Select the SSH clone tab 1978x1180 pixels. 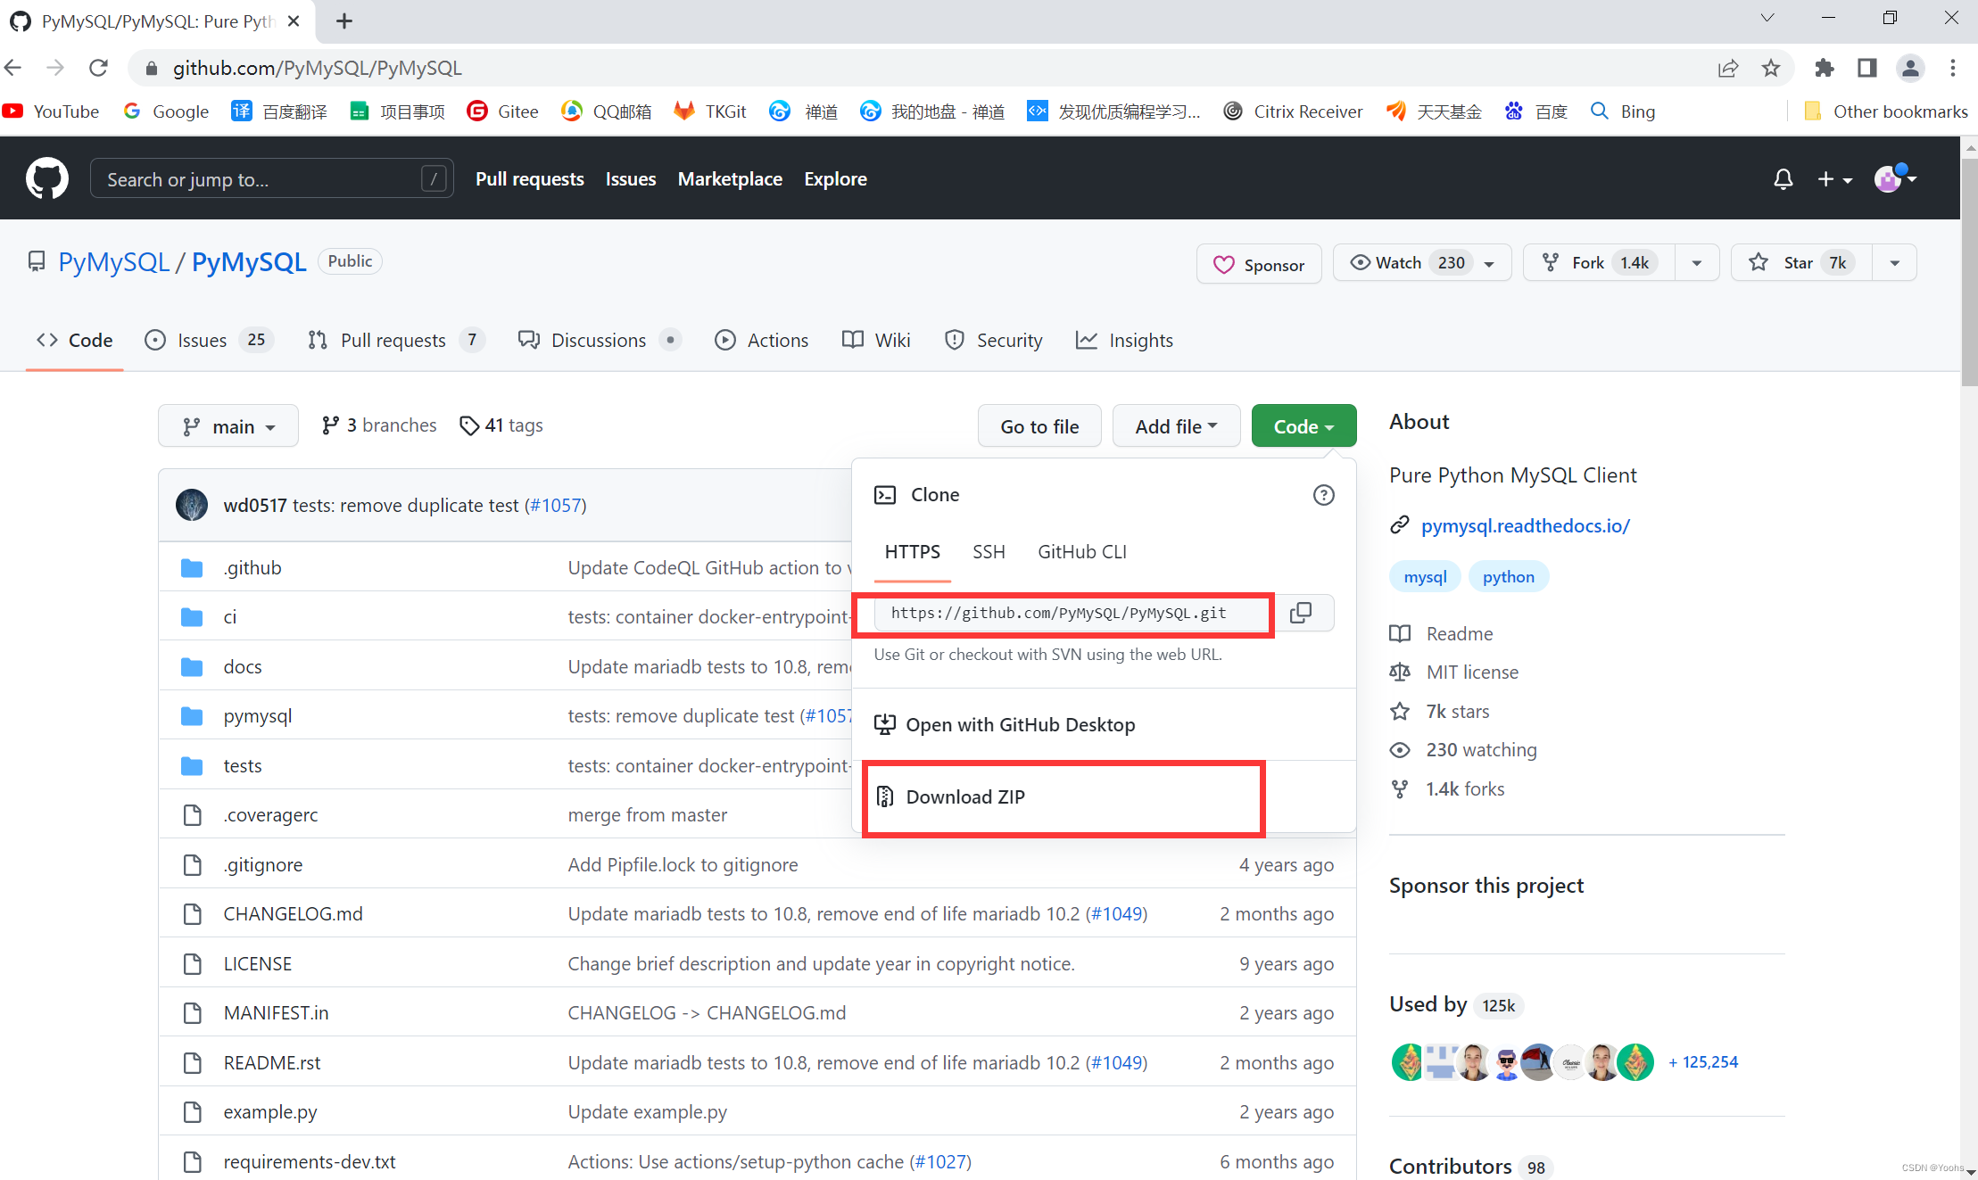[x=989, y=552]
